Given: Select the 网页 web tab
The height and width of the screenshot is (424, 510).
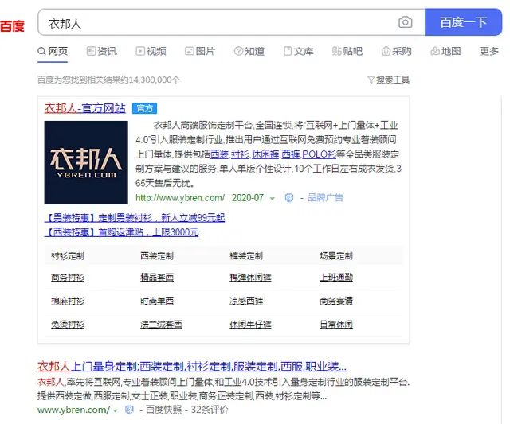Looking at the screenshot, I should pos(53,51).
